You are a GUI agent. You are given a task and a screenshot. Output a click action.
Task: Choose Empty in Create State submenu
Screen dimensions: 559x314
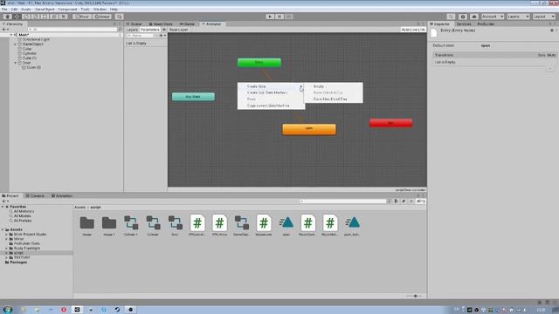tap(334, 86)
